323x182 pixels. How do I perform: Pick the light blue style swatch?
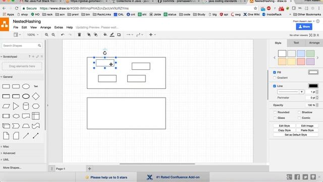coord(301,54)
